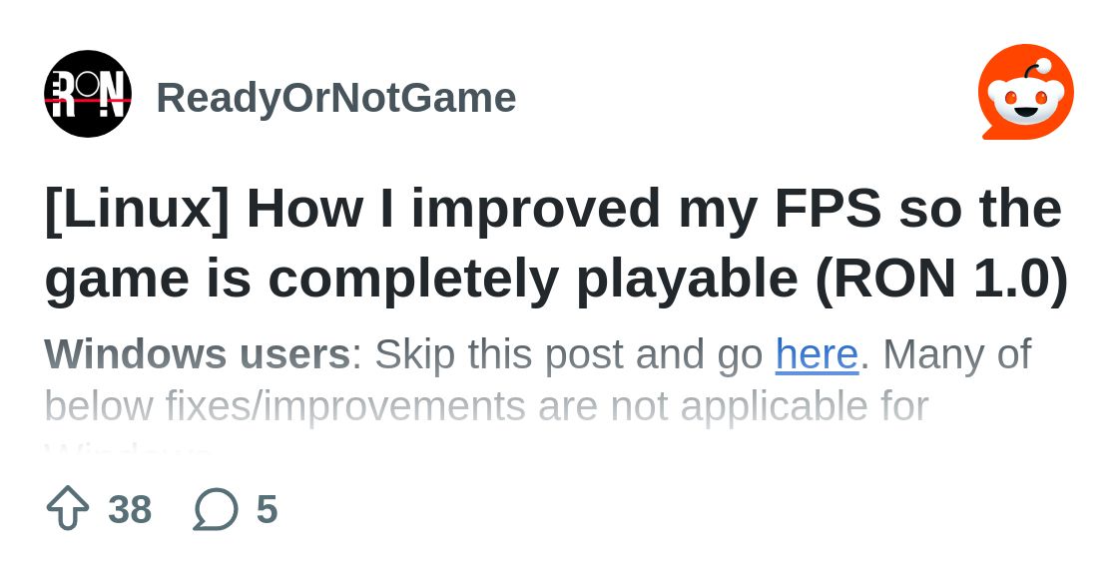Image resolution: width=1118 pixels, height=583 pixels.
Task: Select the upvote count 38
Action: [130, 510]
